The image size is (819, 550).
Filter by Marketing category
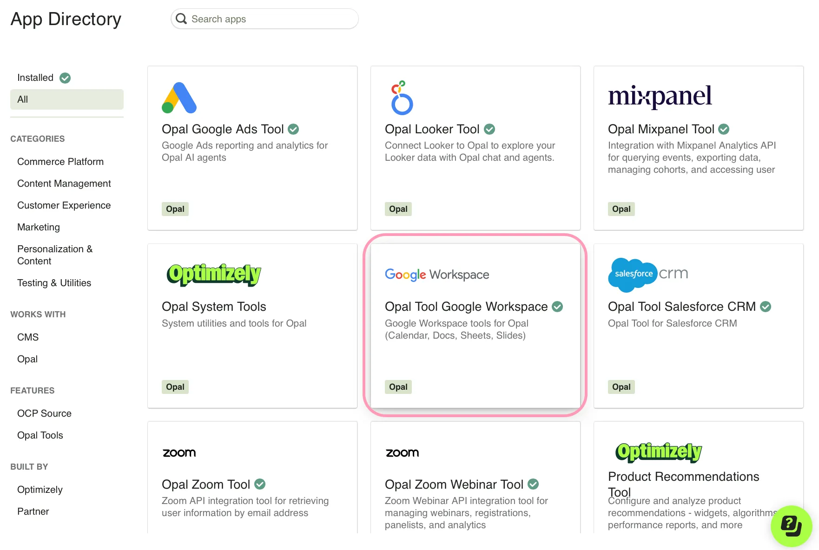[x=39, y=227]
